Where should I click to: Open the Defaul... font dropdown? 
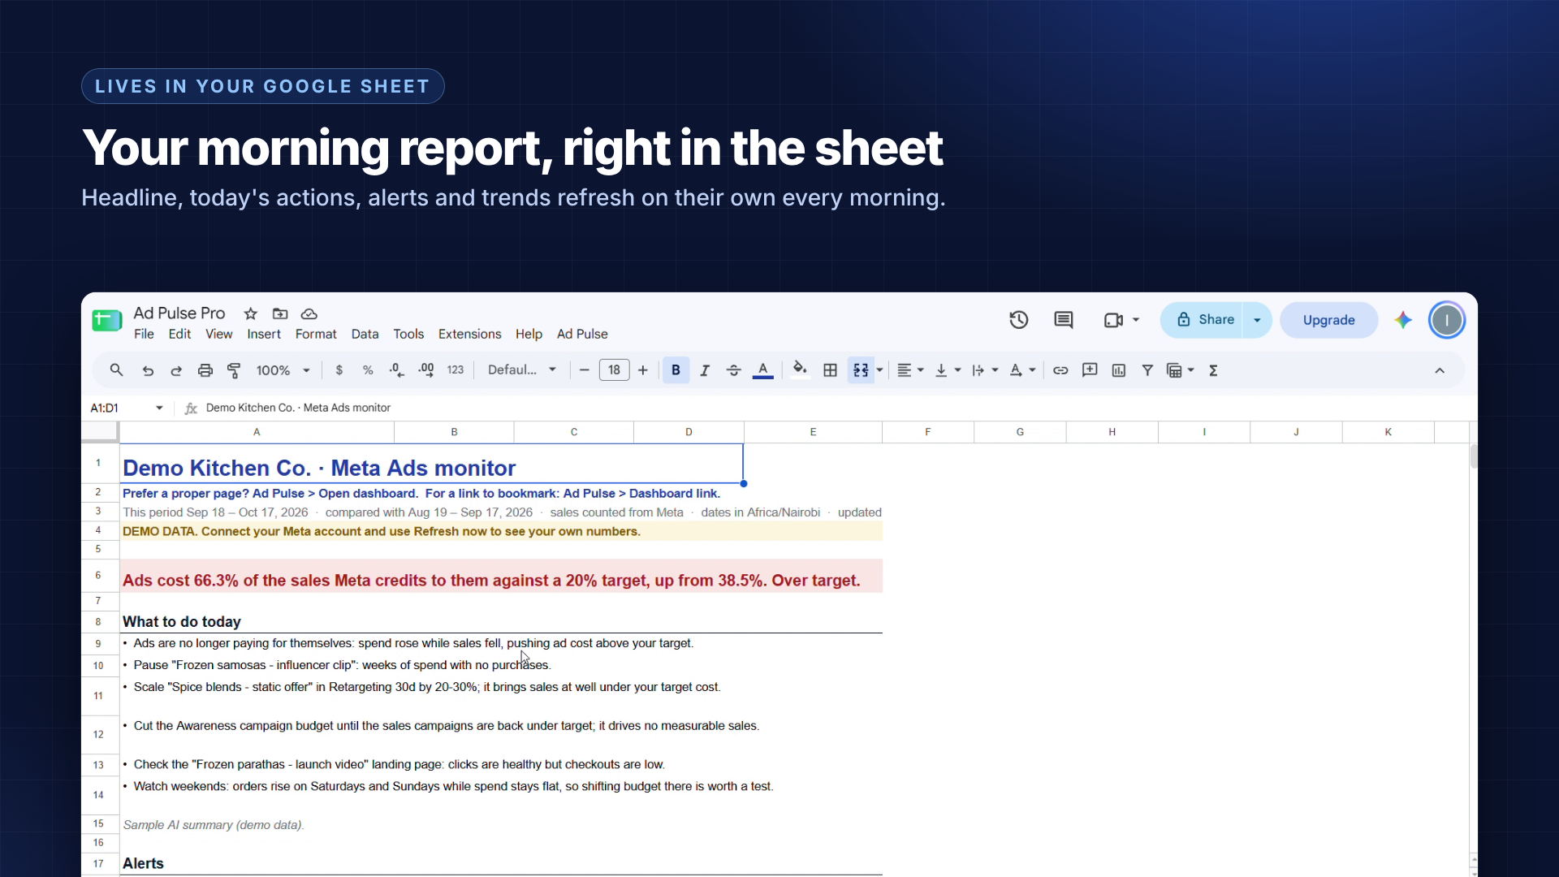[522, 370]
